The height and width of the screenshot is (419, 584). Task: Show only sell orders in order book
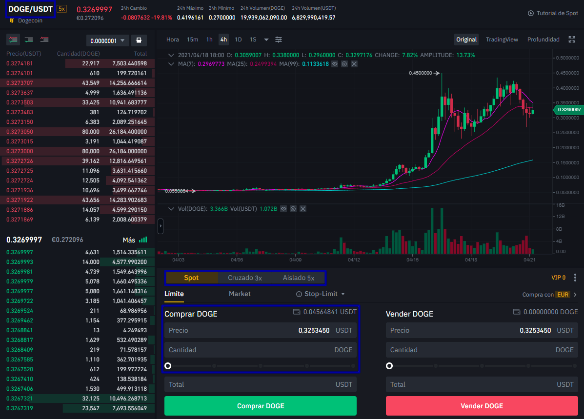click(44, 40)
